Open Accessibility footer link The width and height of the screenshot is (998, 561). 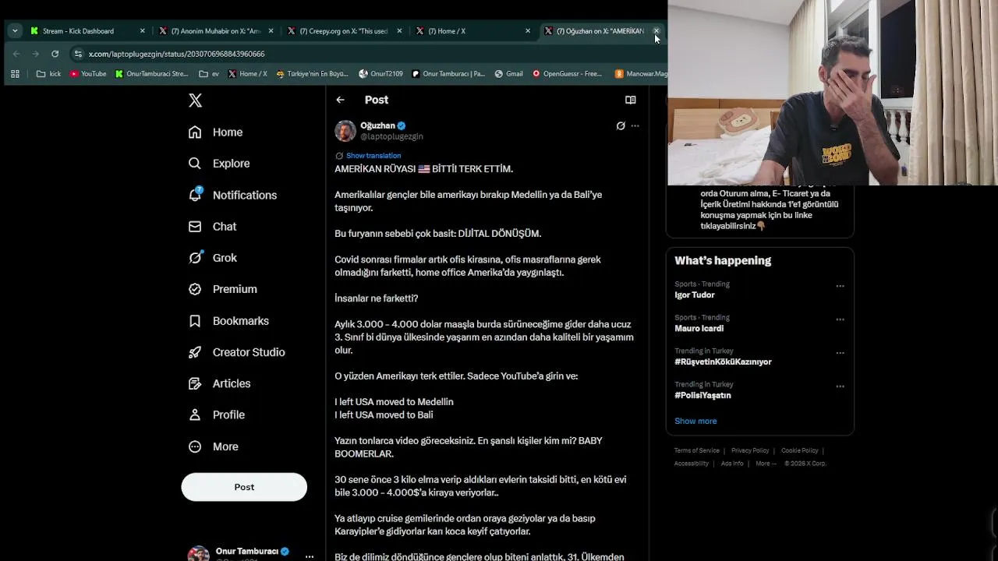click(692, 464)
